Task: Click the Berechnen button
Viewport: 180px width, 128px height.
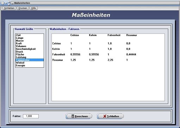Action: click(79, 116)
